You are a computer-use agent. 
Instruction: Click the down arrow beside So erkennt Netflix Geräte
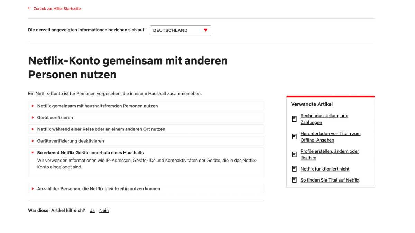point(33,153)
